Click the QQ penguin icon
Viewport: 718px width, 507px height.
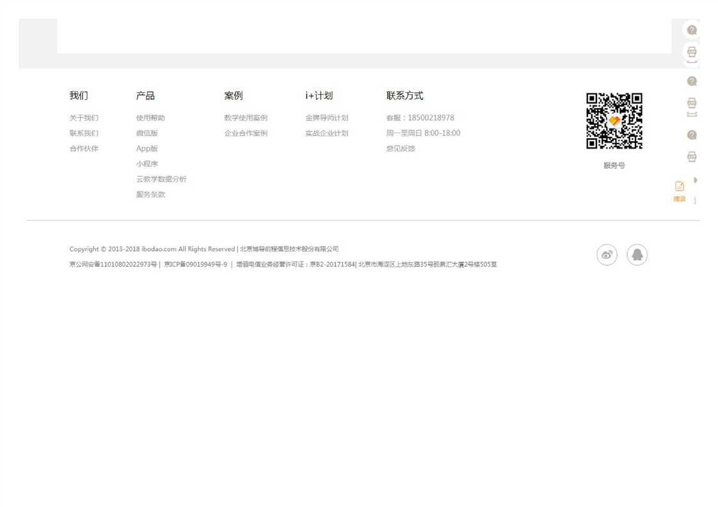pos(637,255)
